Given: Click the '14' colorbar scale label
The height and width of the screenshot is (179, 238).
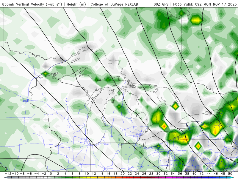Looking at the screenshot, I should tap(101, 174).
